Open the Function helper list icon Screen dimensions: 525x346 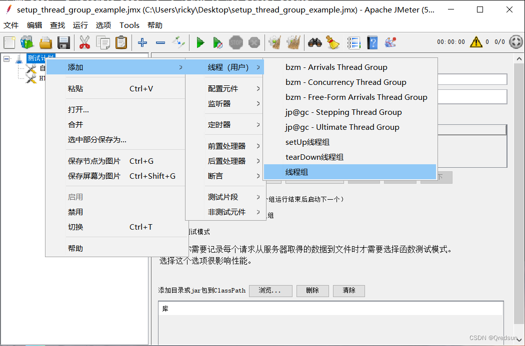point(354,42)
